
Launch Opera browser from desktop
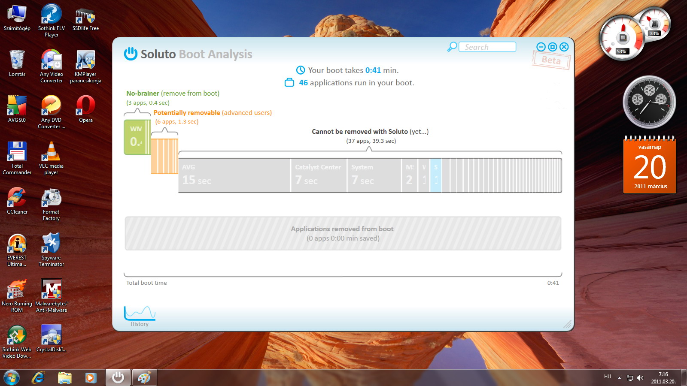pyautogui.click(x=85, y=109)
